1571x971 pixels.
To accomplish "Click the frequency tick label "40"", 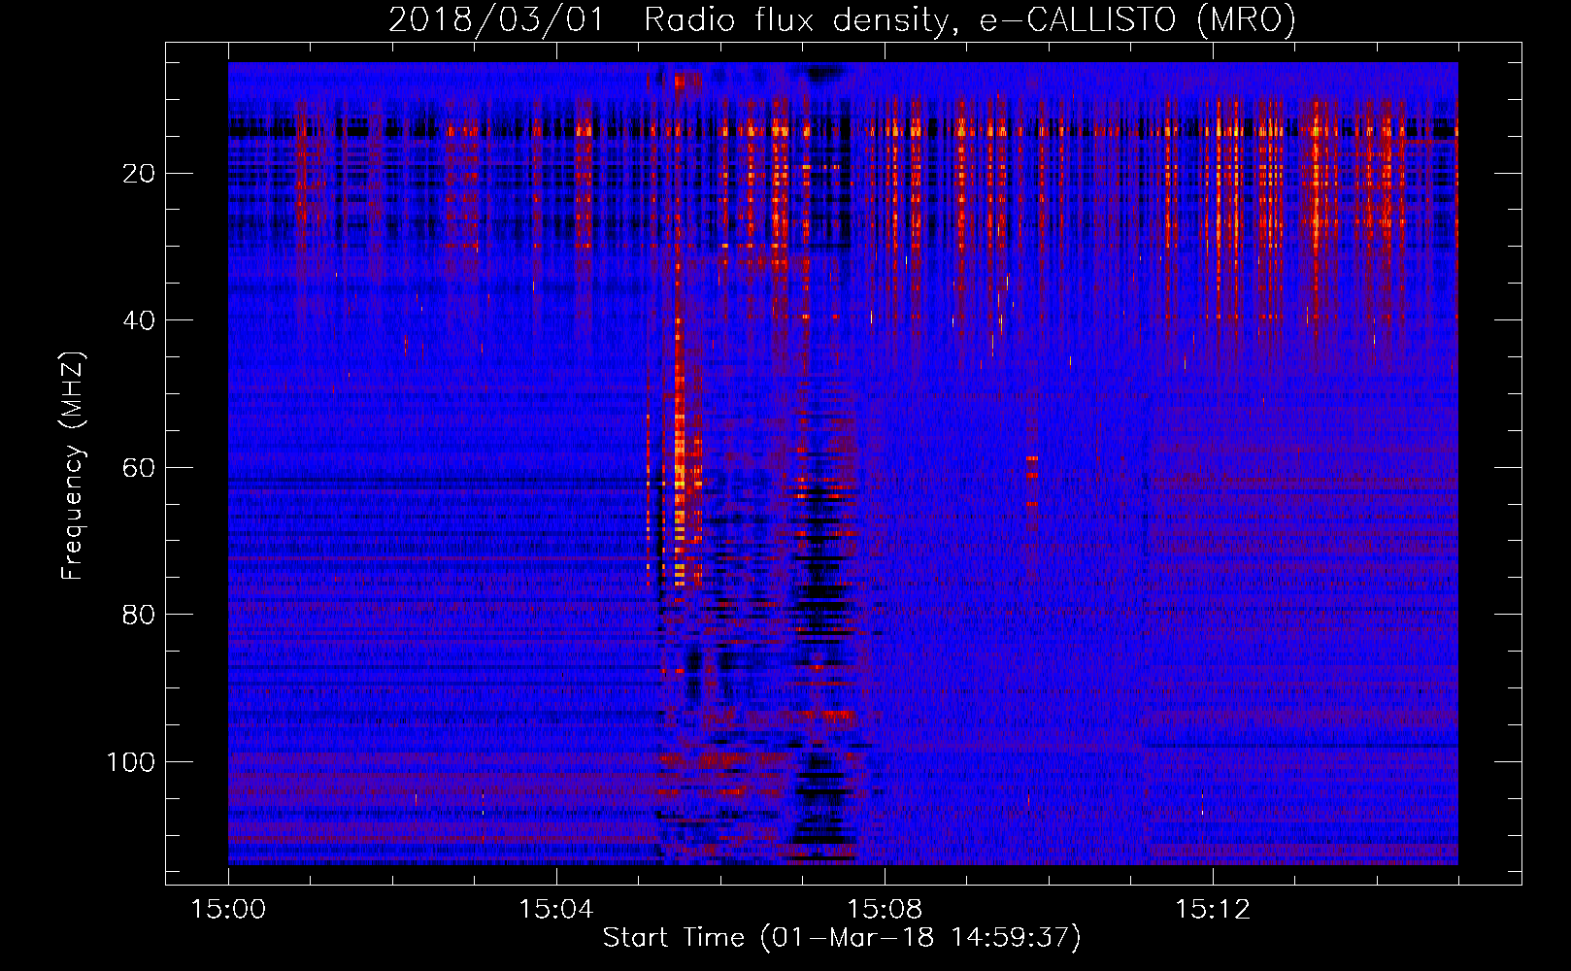I will pos(140,320).
